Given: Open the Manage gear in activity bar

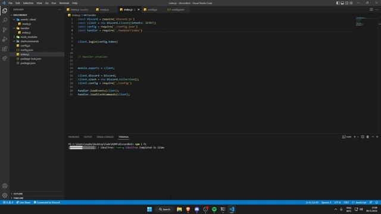Looking at the screenshot, I should click(5, 196).
